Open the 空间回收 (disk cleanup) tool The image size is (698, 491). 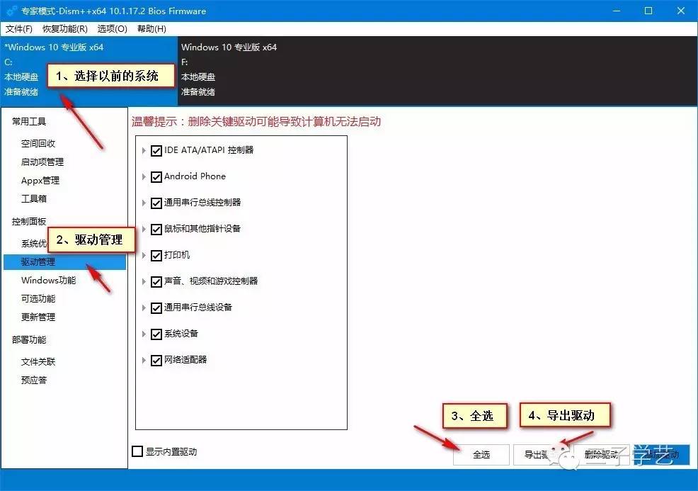[37, 142]
